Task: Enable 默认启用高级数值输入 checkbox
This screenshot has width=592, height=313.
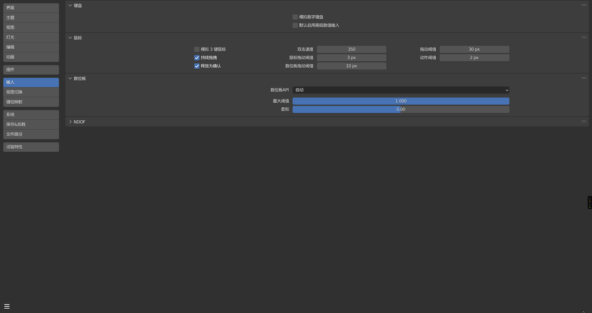Action: (295, 25)
